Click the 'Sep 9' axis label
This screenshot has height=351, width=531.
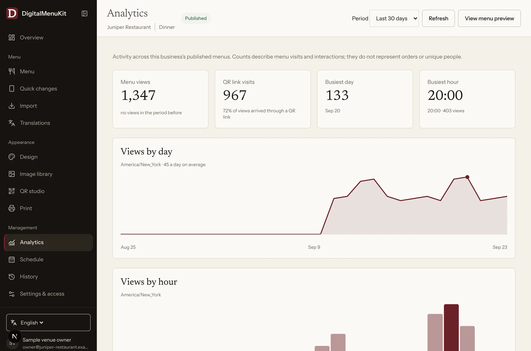314,247
